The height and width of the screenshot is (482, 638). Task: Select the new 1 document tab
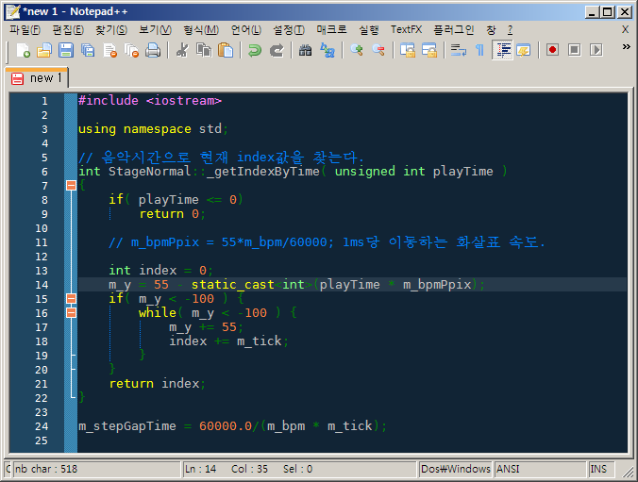tap(37, 77)
